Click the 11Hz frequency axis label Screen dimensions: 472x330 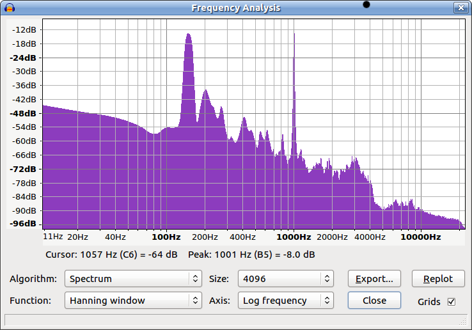(53, 237)
